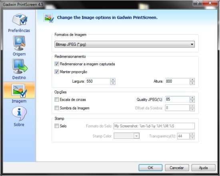Increase Quality JPEG value with up arrow

192,98
